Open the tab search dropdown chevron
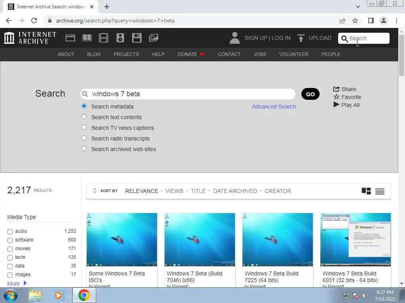Viewport: 405px width, 303px height. 358,7
